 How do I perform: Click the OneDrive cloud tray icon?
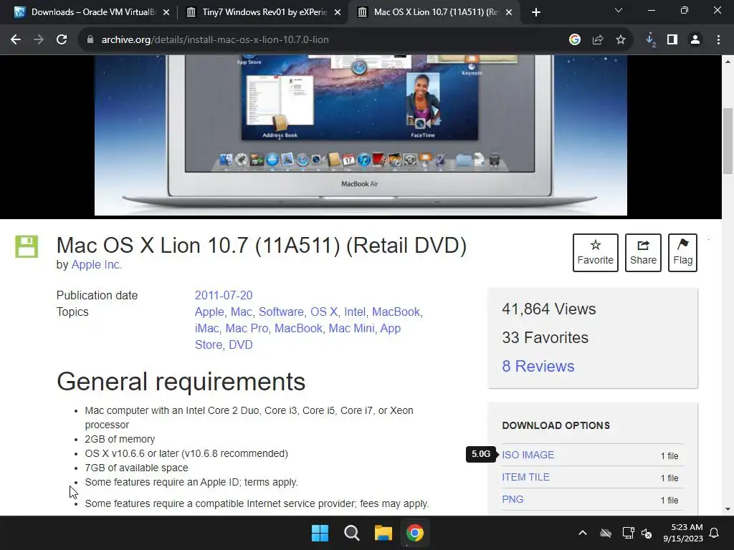(606, 533)
